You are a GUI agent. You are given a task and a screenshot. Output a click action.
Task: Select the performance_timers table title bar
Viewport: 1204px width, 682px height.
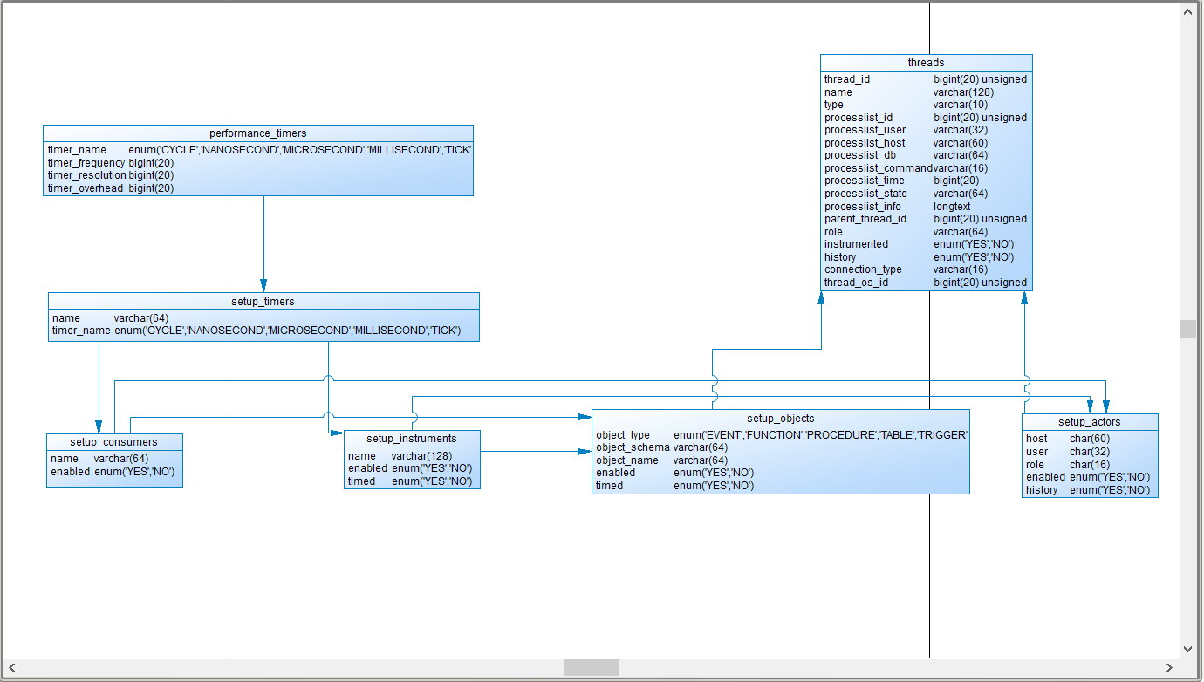tap(258, 133)
